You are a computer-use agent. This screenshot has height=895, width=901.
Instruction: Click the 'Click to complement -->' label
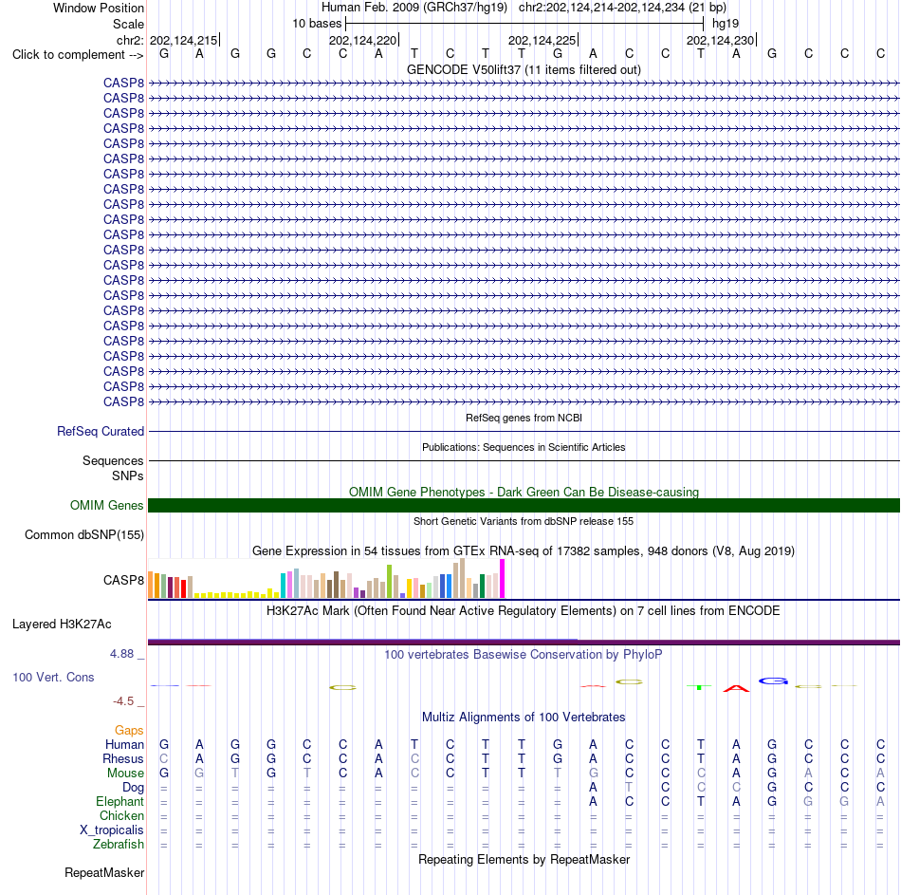pyautogui.click(x=78, y=55)
